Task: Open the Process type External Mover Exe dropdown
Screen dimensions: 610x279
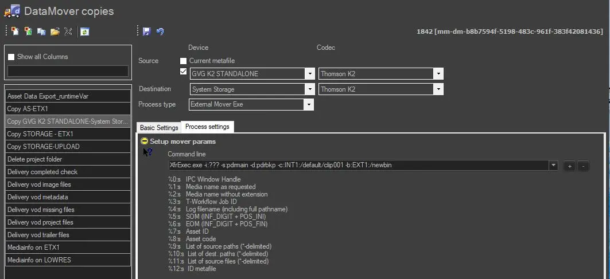Action: point(309,105)
